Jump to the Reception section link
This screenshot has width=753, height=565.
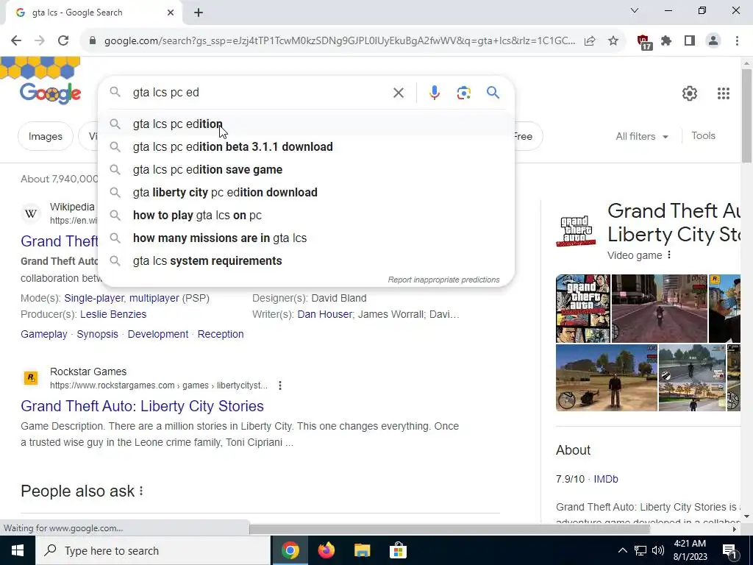[221, 334]
